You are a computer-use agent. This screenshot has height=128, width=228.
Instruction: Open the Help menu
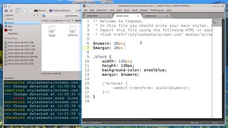(169, 10)
